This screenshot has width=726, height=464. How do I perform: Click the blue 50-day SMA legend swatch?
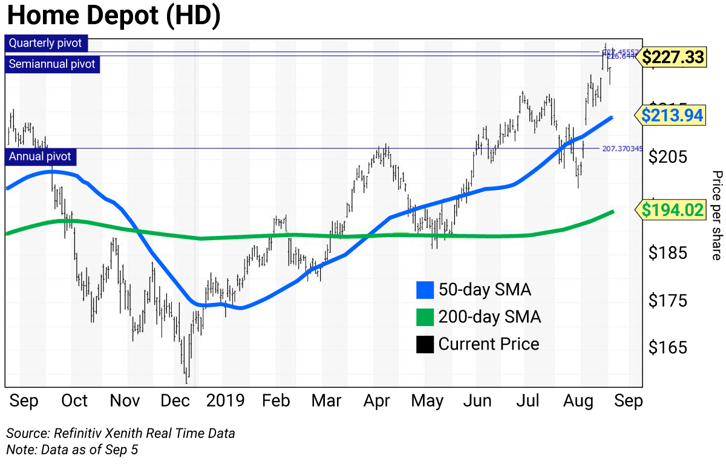[425, 290]
